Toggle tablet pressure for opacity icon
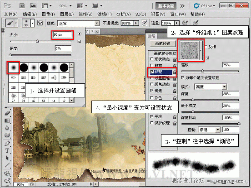This screenshot has height=188, width=251. point(145,23)
